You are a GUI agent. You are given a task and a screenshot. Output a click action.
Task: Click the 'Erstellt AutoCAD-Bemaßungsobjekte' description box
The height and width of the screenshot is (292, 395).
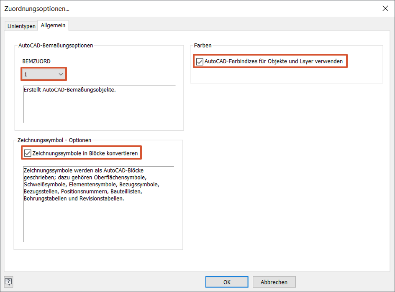pos(99,104)
